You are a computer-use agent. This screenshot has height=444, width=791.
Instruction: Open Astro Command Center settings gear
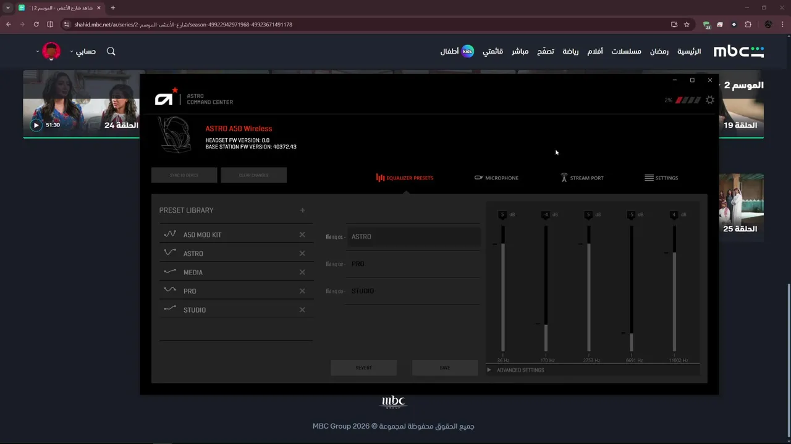coord(709,100)
